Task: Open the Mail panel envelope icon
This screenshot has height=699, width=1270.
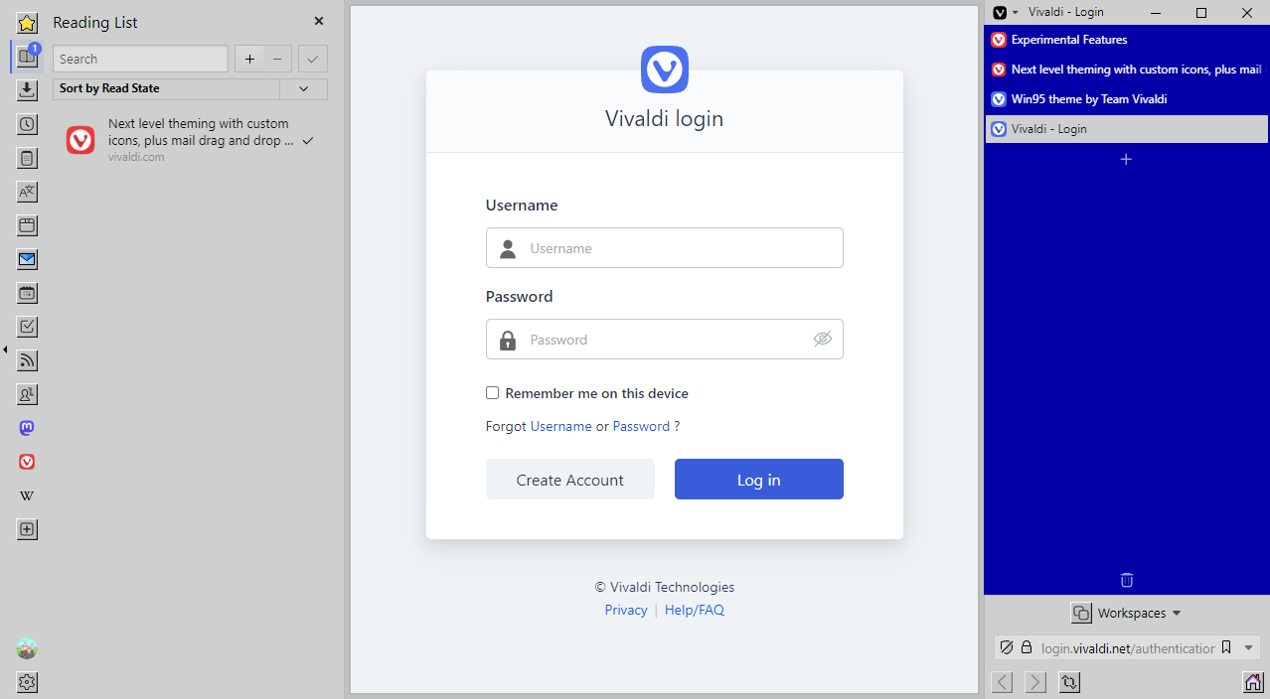Action: [x=27, y=259]
